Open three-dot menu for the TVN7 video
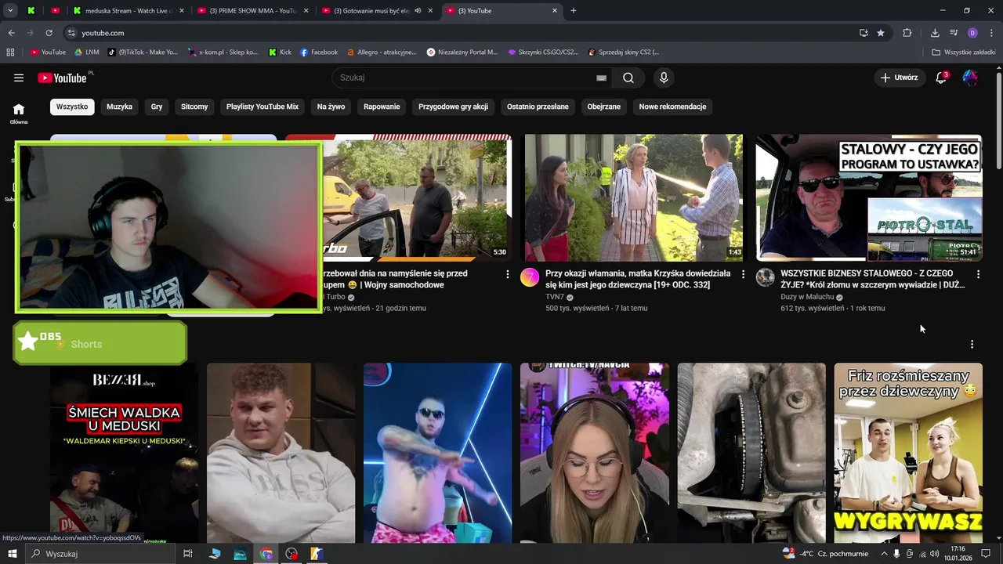 [x=743, y=274]
